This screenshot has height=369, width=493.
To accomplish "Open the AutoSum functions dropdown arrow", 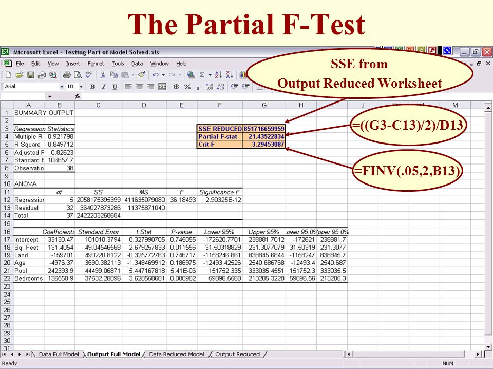I will (210, 75).
